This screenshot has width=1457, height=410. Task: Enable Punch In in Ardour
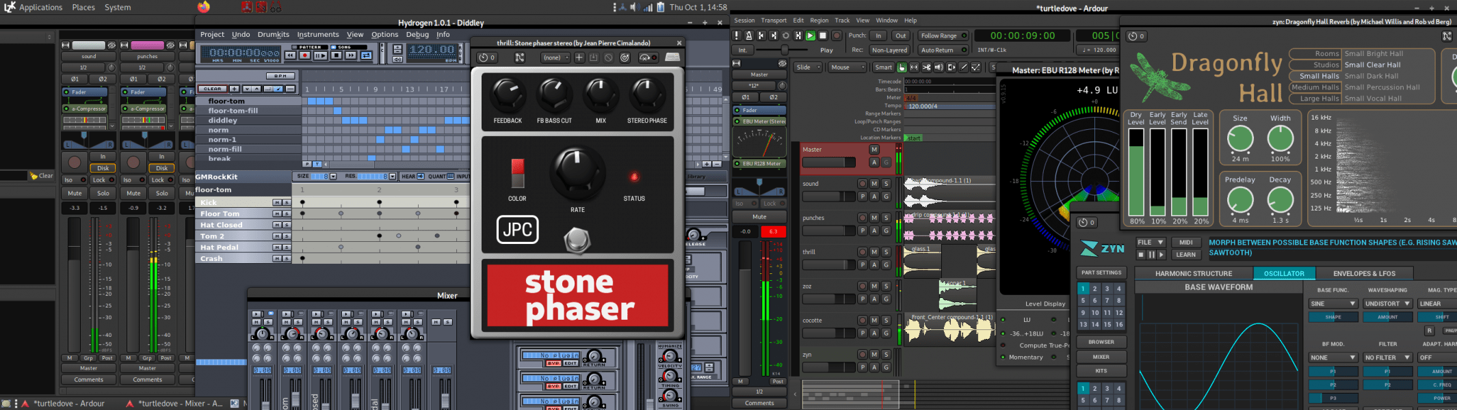point(878,36)
